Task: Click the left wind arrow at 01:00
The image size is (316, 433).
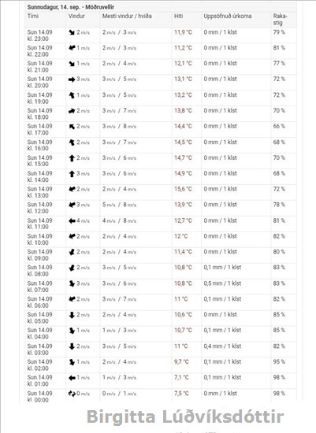Action: click(72, 378)
